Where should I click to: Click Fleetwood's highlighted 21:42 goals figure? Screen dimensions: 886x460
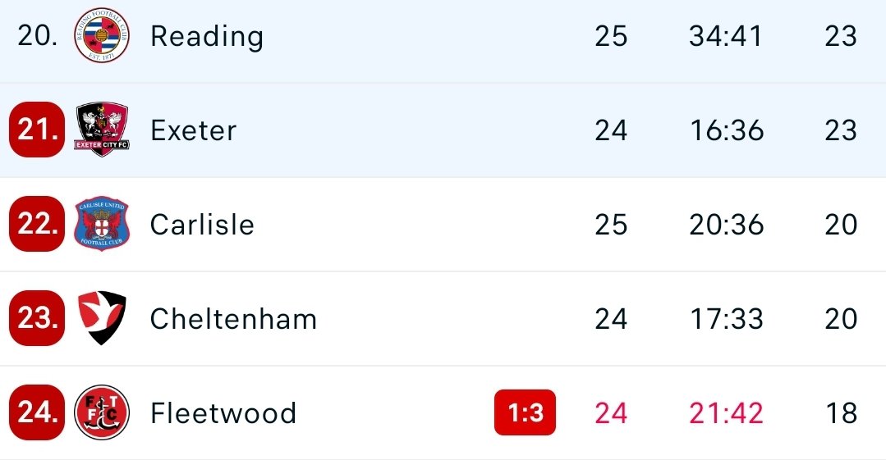(x=726, y=412)
